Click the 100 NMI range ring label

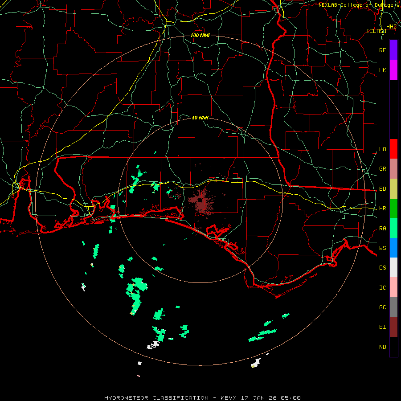[x=200, y=35]
